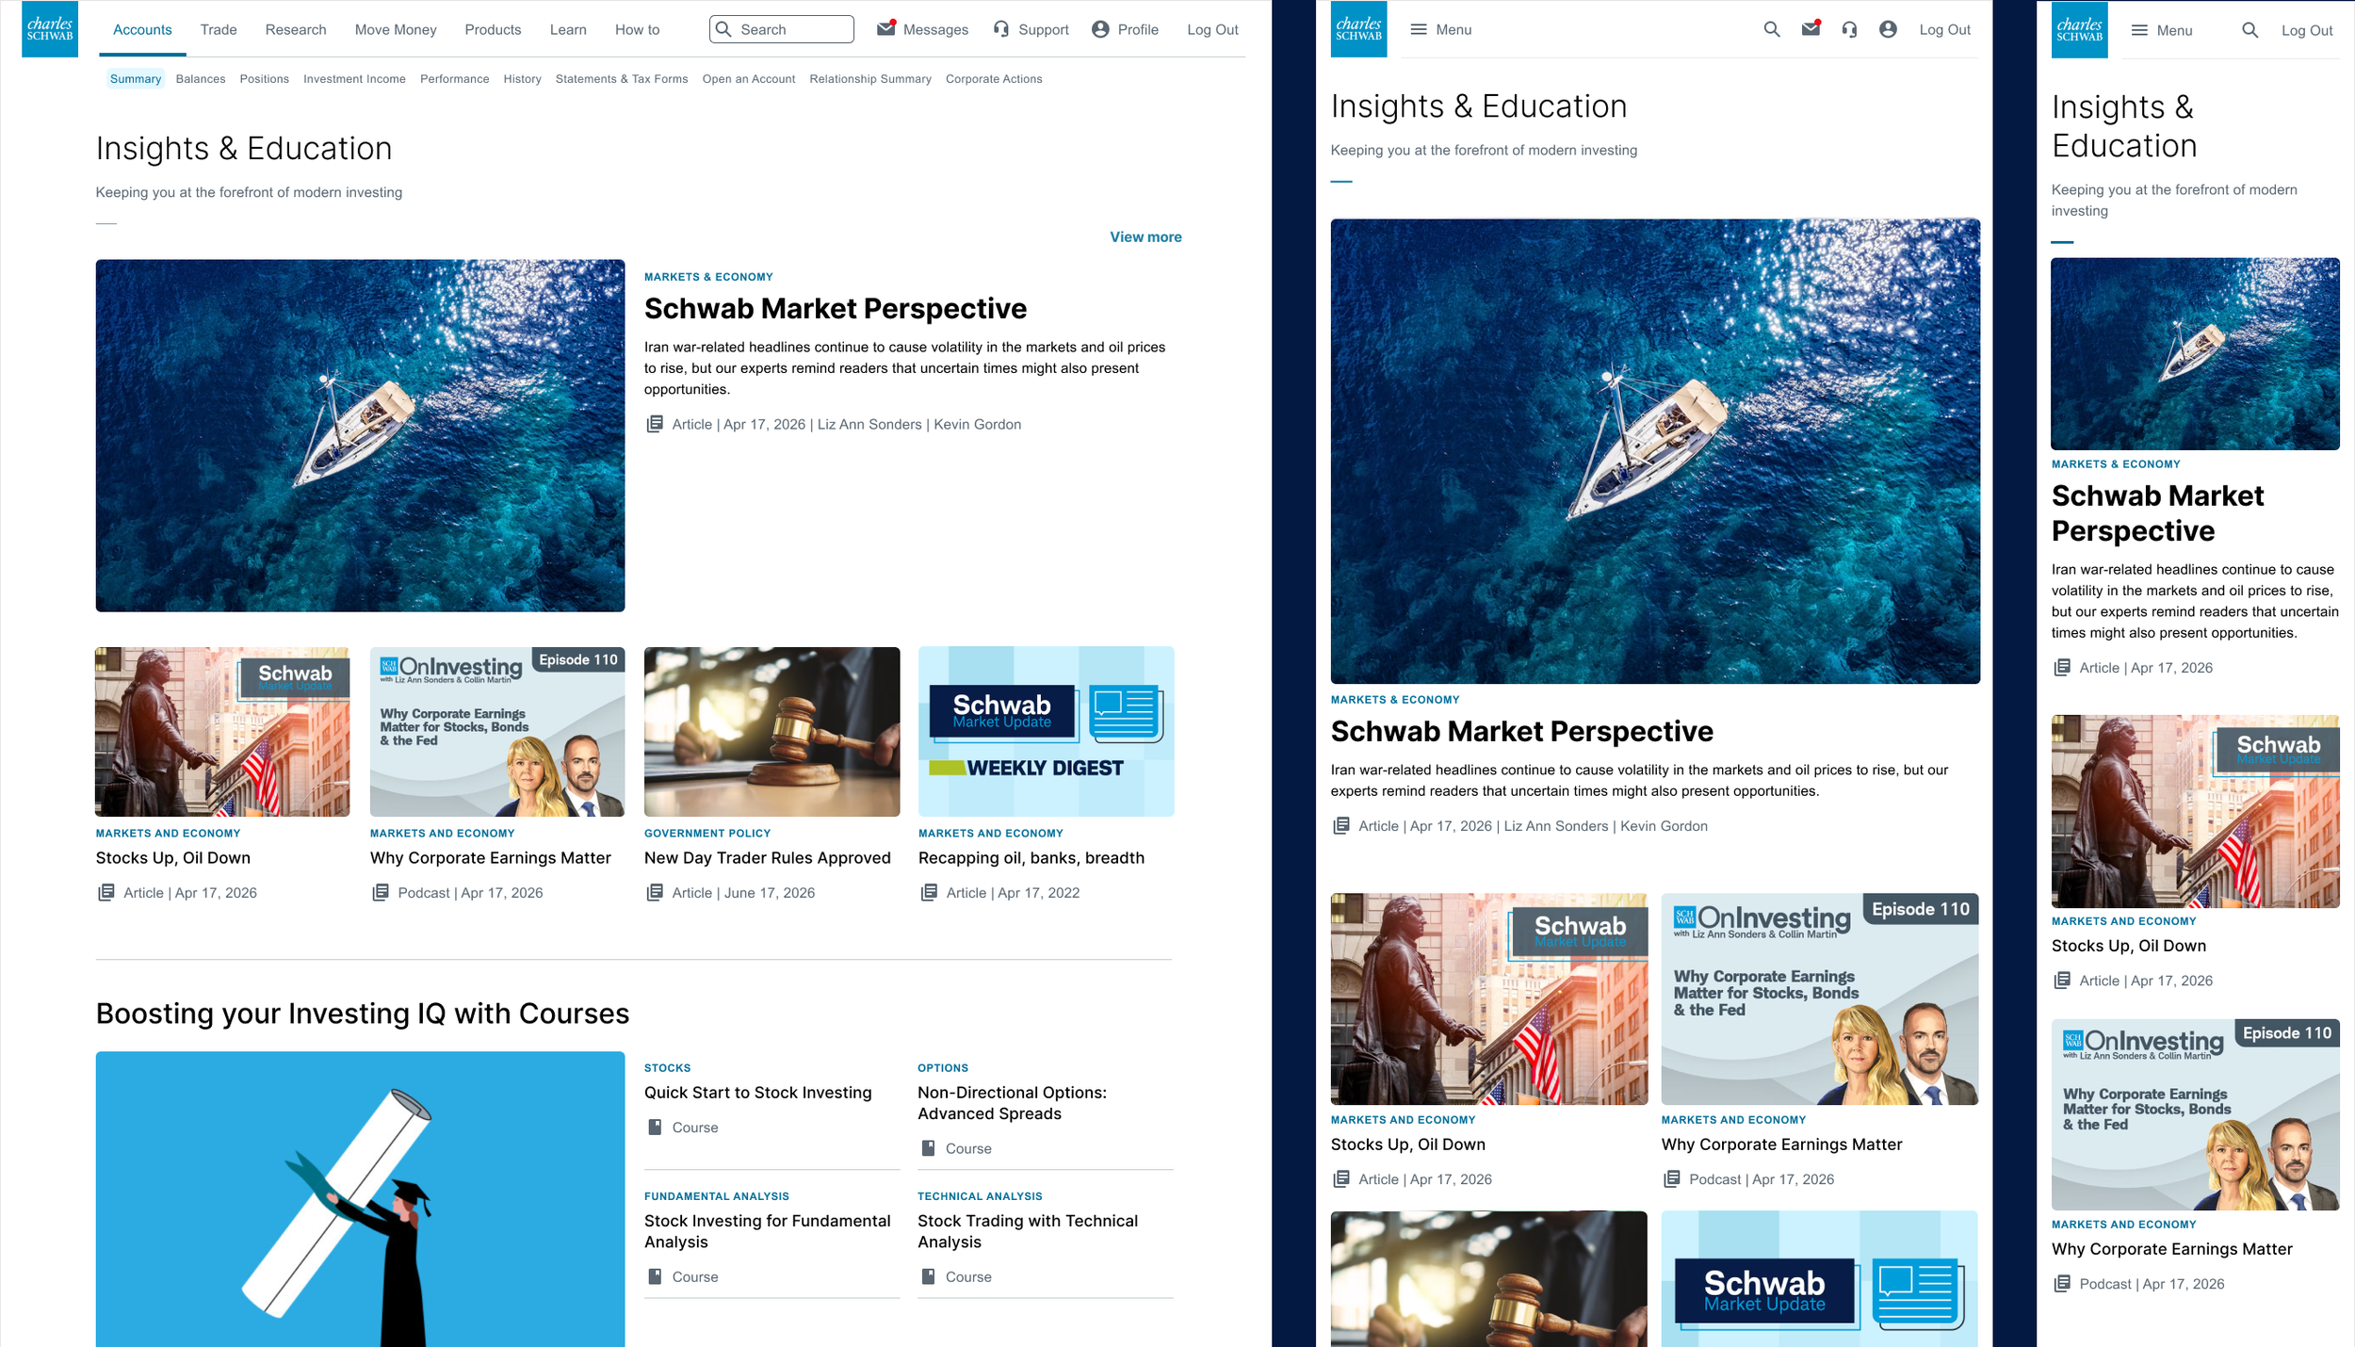Click the headset support icon in tablet view
This screenshot has height=1347, width=2355.
(x=1849, y=29)
